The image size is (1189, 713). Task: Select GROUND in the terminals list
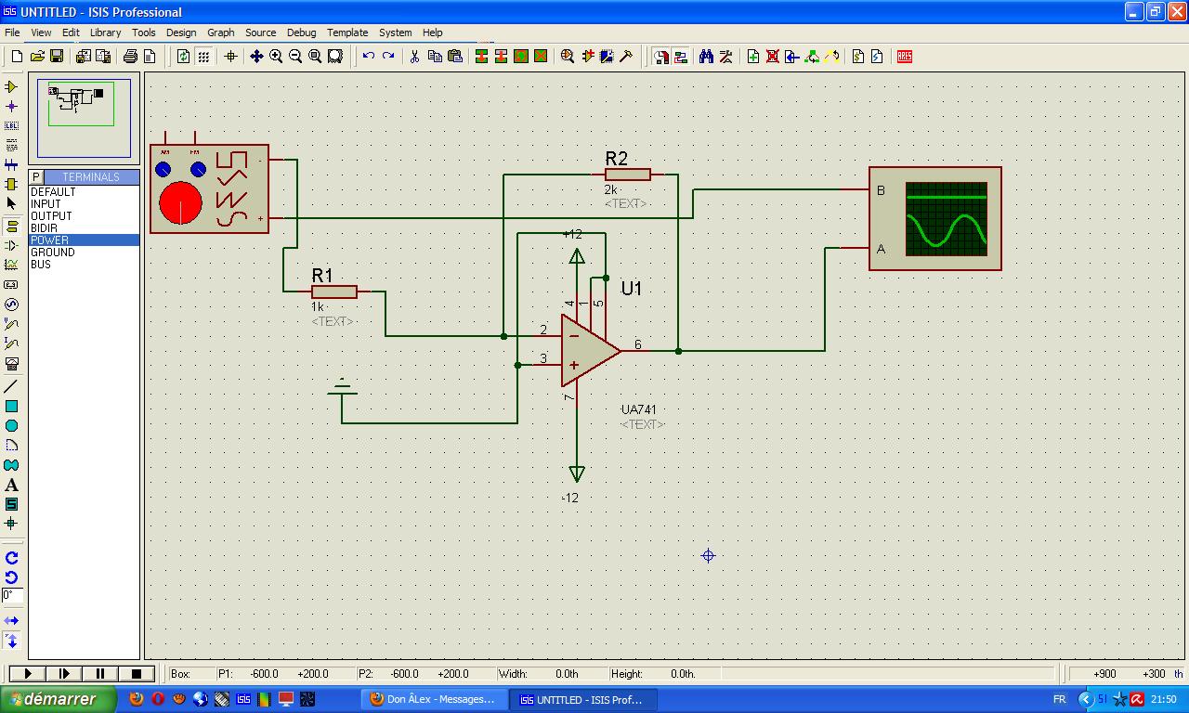point(53,253)
